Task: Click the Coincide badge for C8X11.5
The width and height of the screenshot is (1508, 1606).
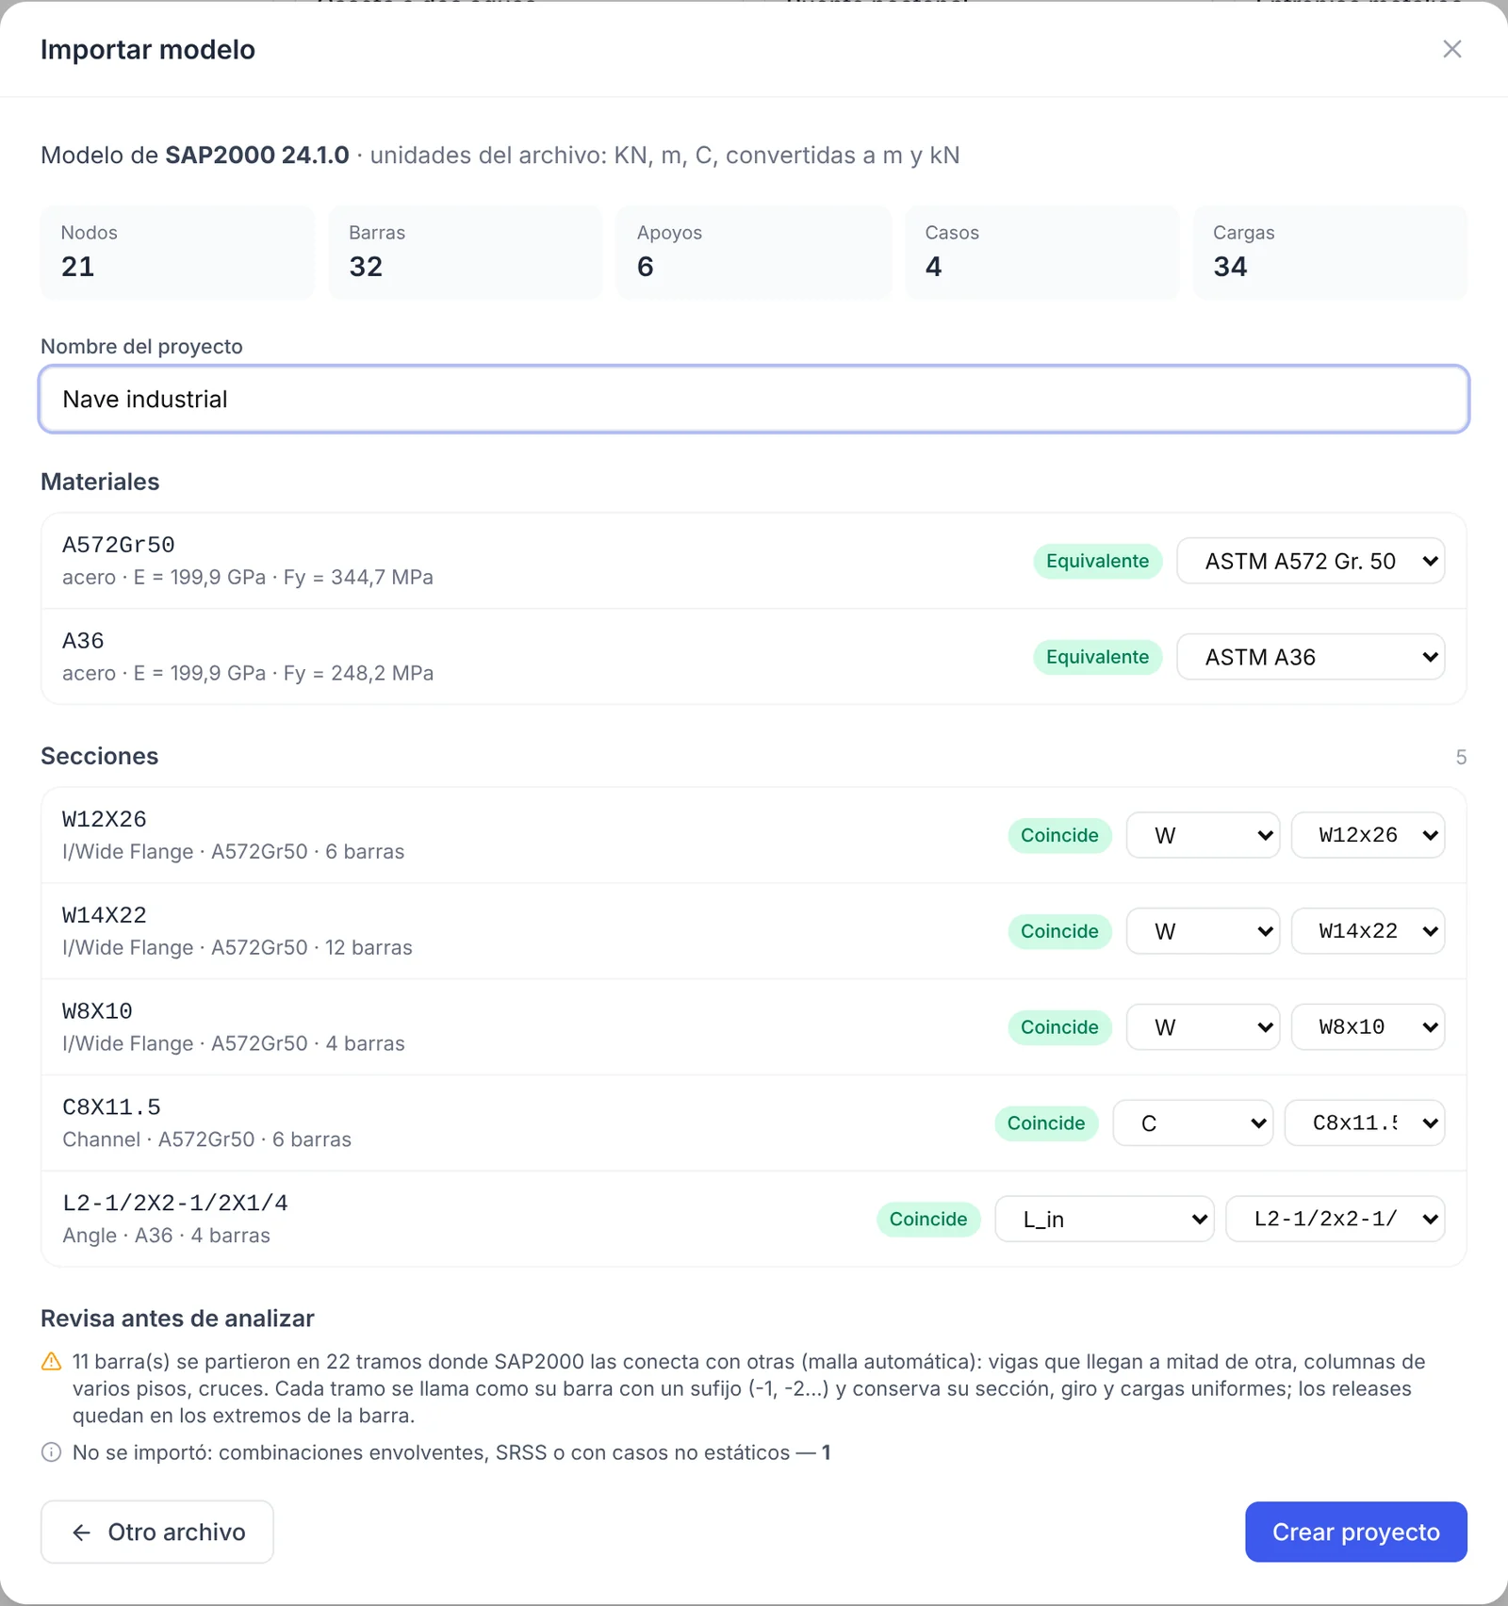Action: pyautogui.click(x=1046, y=1123)
